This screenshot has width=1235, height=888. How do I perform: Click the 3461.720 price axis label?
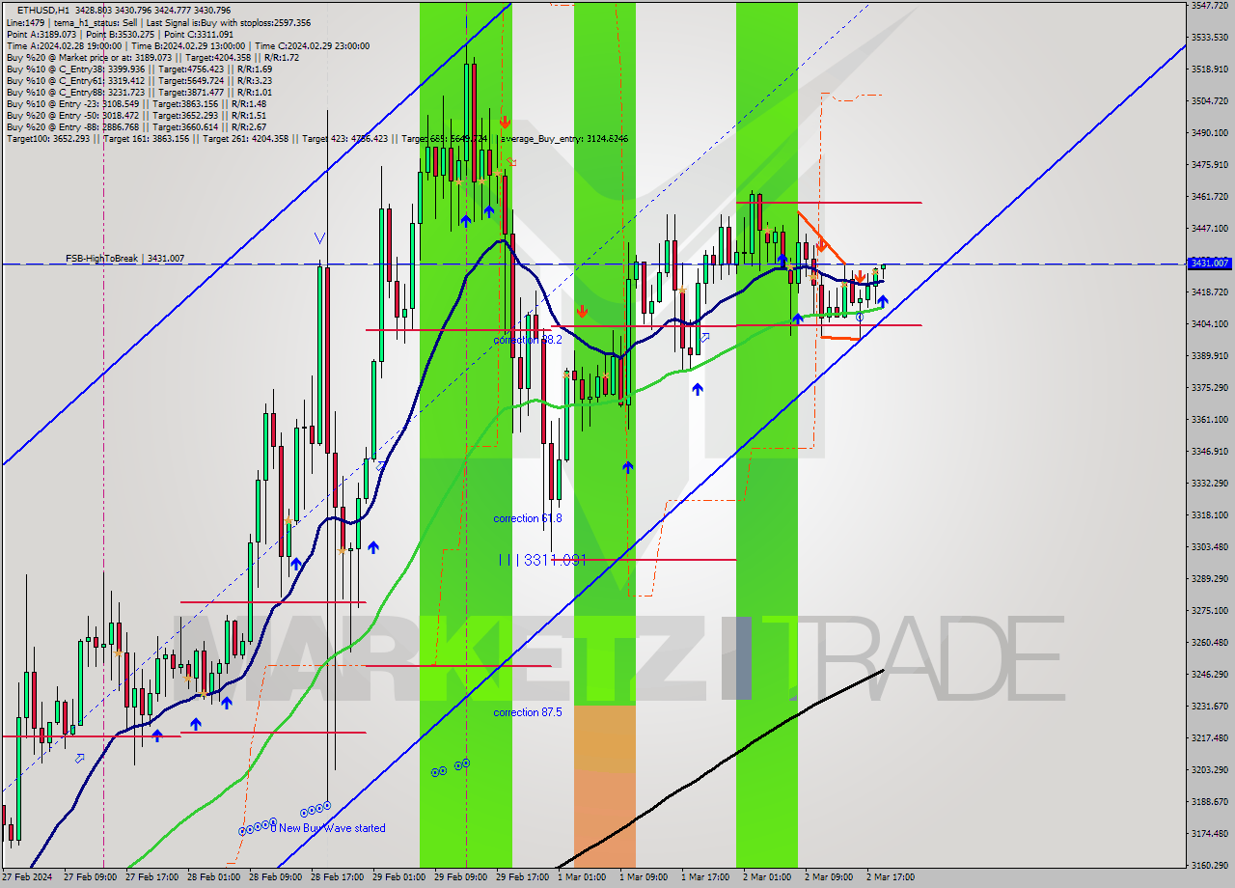[1209, 196]
